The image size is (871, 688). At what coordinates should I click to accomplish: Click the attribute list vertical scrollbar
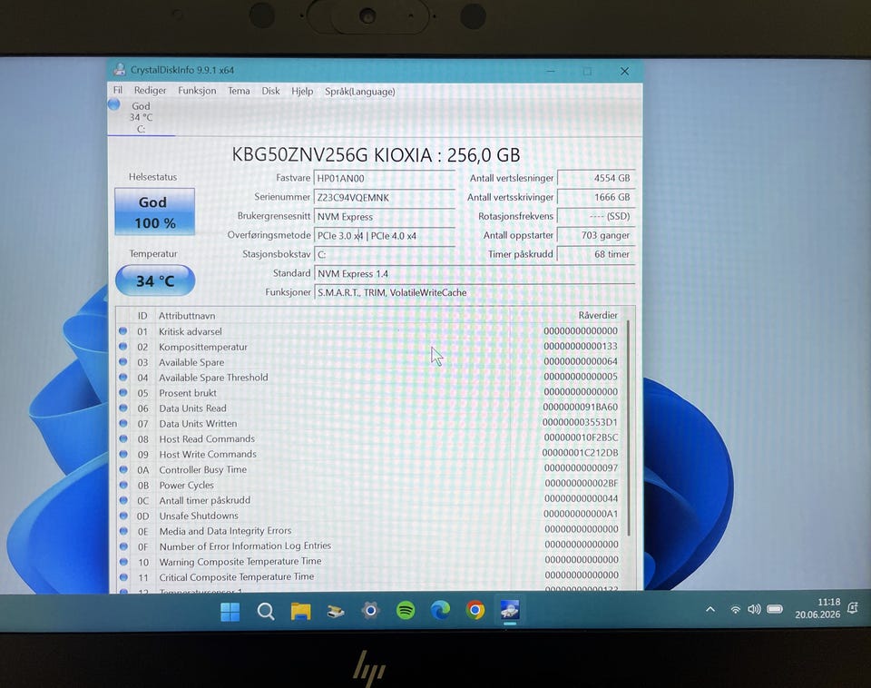(x=629, y=428)
